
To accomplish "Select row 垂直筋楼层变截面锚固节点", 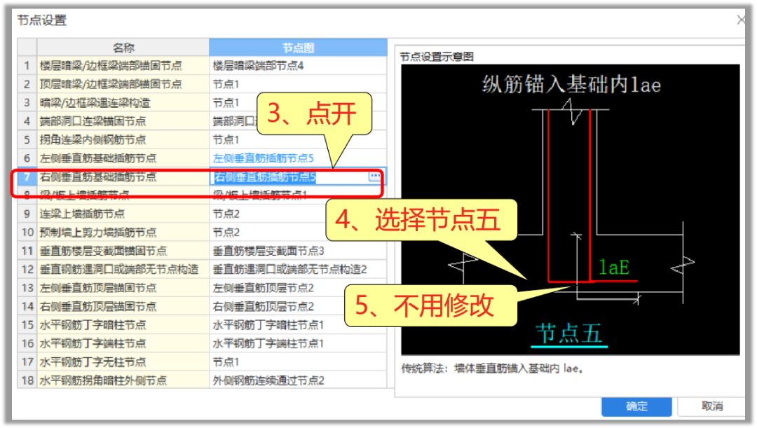I will click(x=123, y=251).
